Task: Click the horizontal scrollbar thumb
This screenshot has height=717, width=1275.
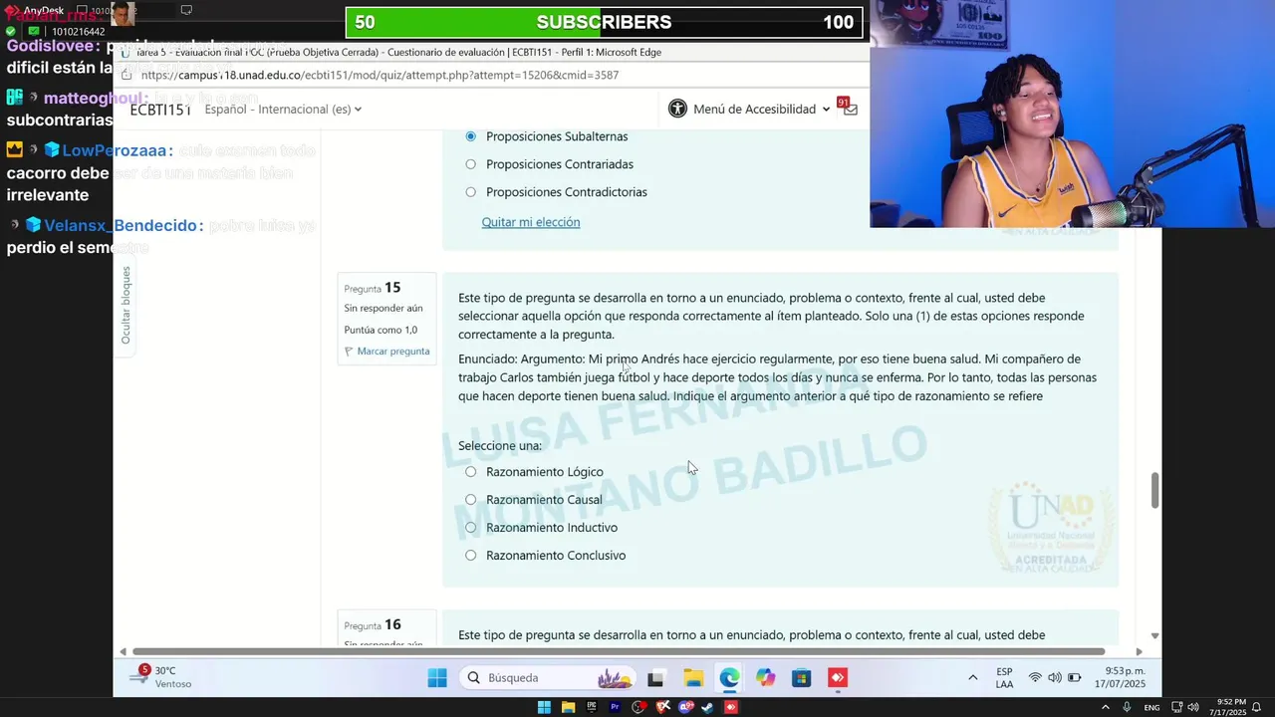Action: (x=619, y=652)
